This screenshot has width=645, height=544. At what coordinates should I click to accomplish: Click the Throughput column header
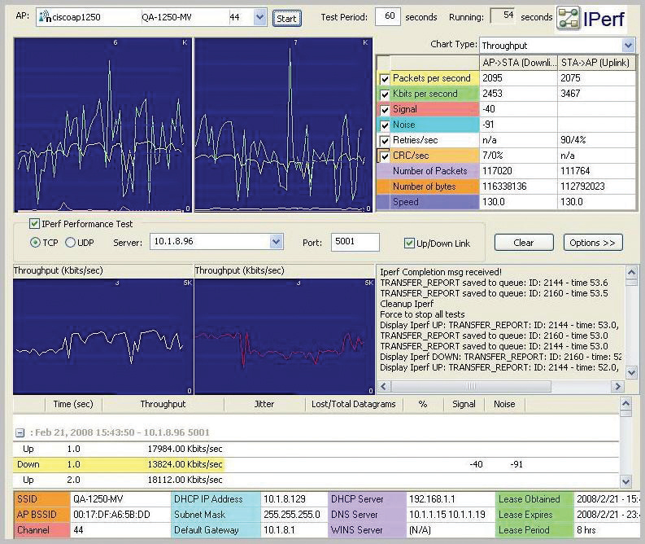[163, 404]
